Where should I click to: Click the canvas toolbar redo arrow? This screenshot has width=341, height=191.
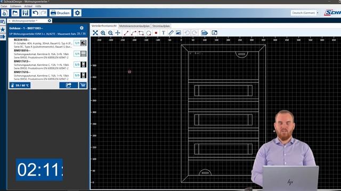194,33
